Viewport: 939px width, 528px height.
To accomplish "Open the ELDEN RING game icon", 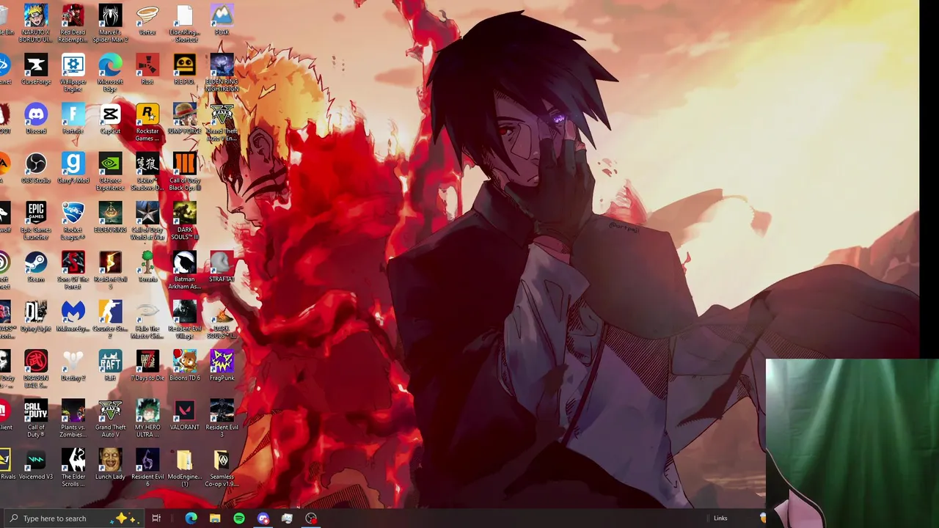I will pos(110,217).
